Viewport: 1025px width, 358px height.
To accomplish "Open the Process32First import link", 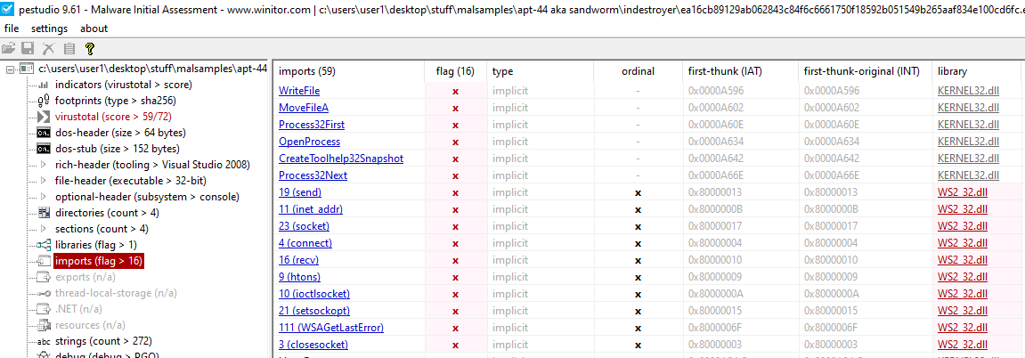I will [311, 125].
